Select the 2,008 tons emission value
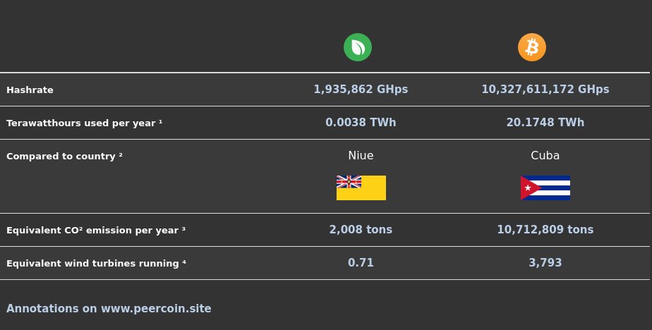The height and width of the screenshot is (330, 652). coord(361,229)
